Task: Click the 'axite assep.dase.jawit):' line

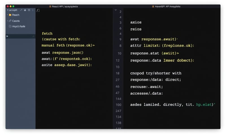Action: coord(67,65)
